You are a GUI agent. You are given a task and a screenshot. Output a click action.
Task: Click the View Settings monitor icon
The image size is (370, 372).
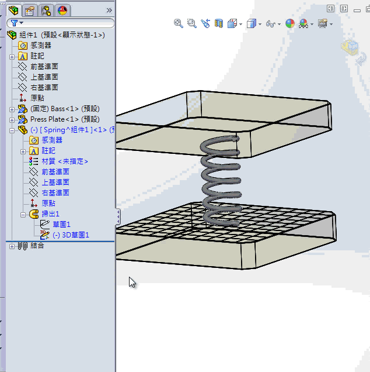pyautogui.click(x=323, y=23)
